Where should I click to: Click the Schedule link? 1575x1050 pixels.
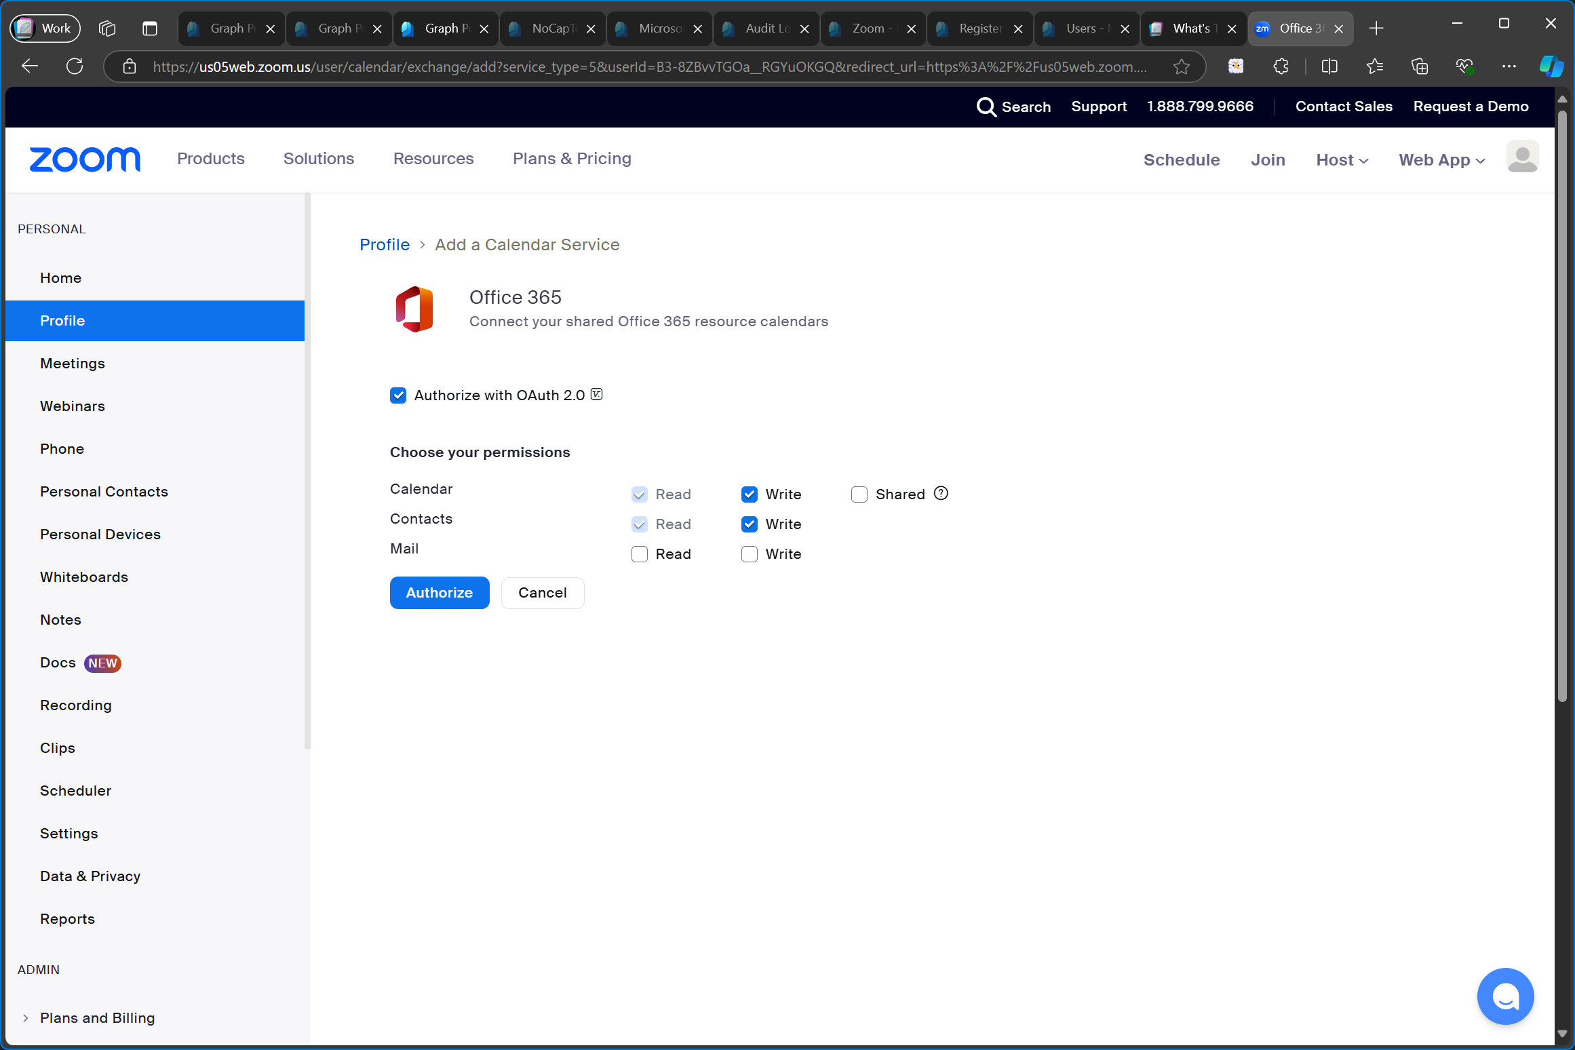pos(1182,160)
